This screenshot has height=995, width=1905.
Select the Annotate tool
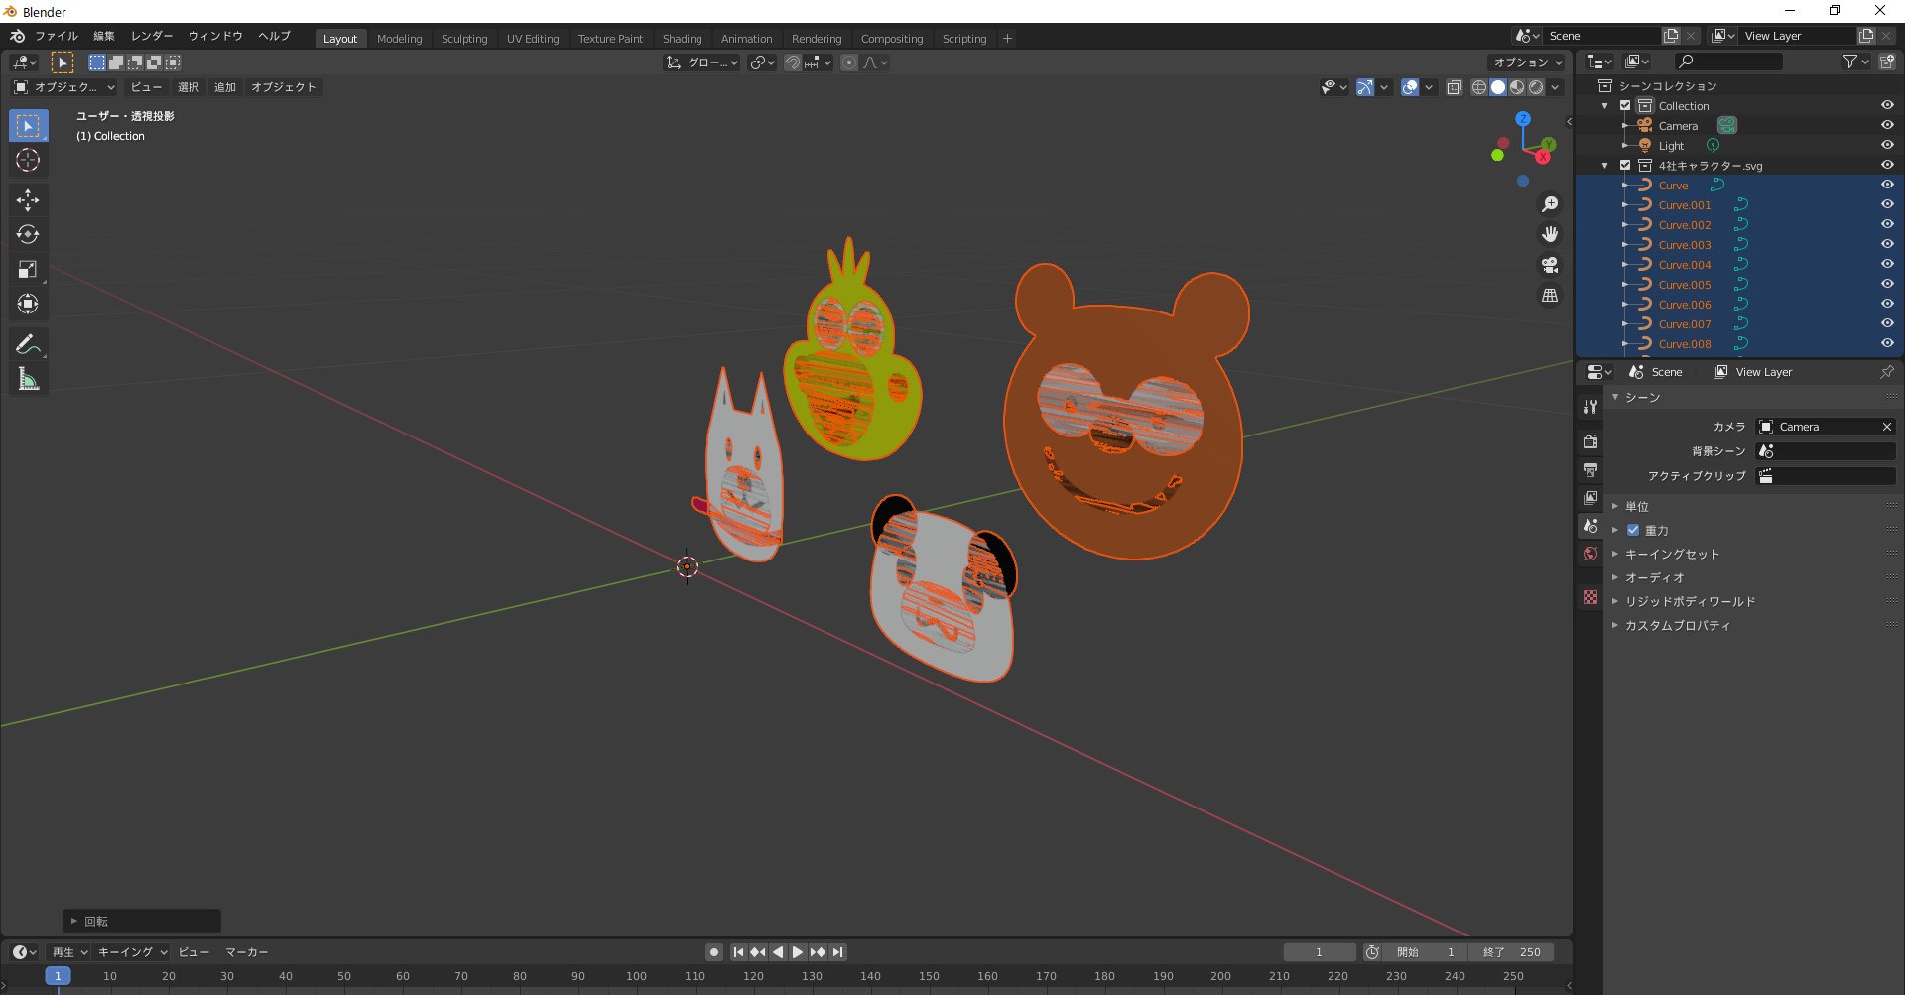(x=28, y=344)
